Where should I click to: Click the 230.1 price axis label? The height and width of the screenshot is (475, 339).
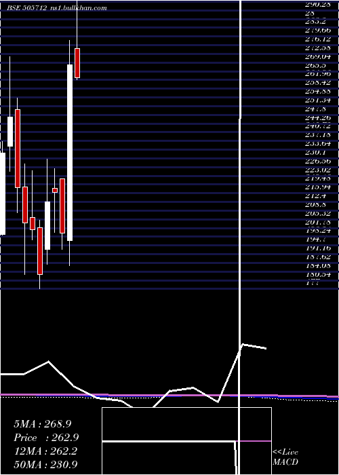[x=315, y=153]
